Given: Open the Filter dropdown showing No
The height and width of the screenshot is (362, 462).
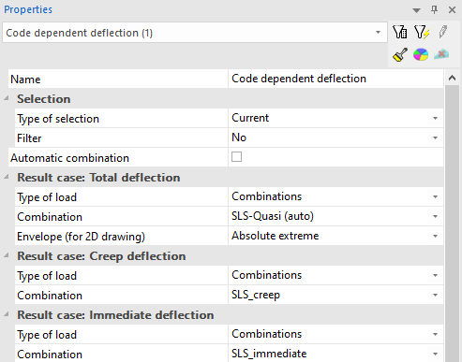Looking at the screenshot, I should [335, 138].
